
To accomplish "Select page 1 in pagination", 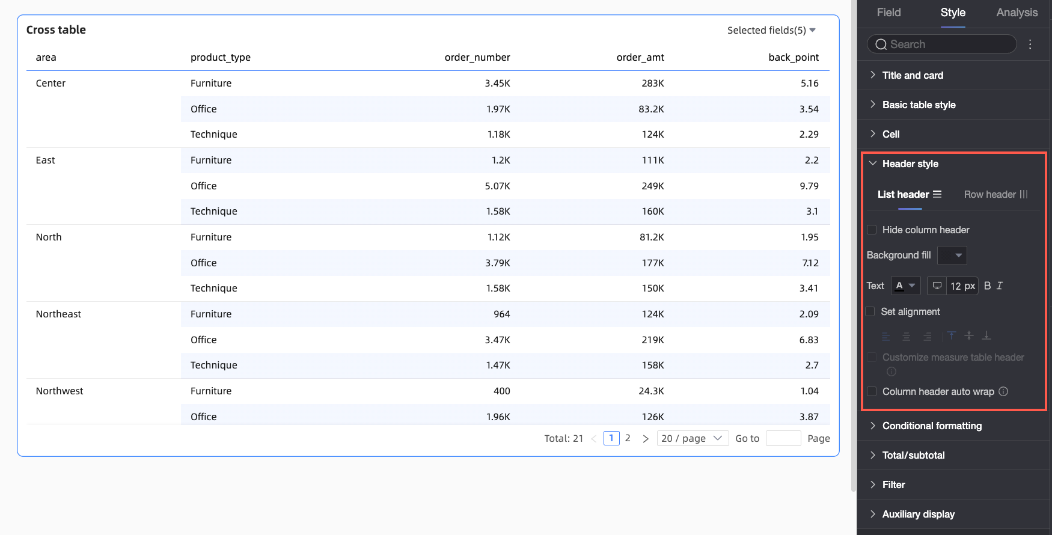I will 611,438.
